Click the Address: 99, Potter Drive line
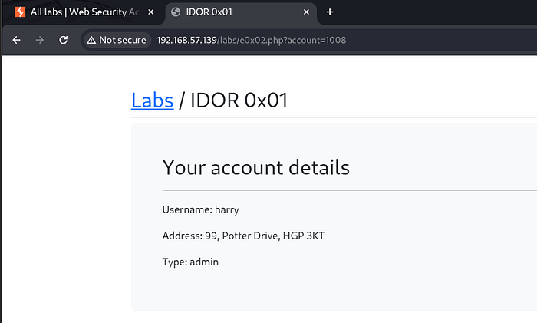Image resolution: width=537 pixels, height=323 pixels. coord(243,236)
